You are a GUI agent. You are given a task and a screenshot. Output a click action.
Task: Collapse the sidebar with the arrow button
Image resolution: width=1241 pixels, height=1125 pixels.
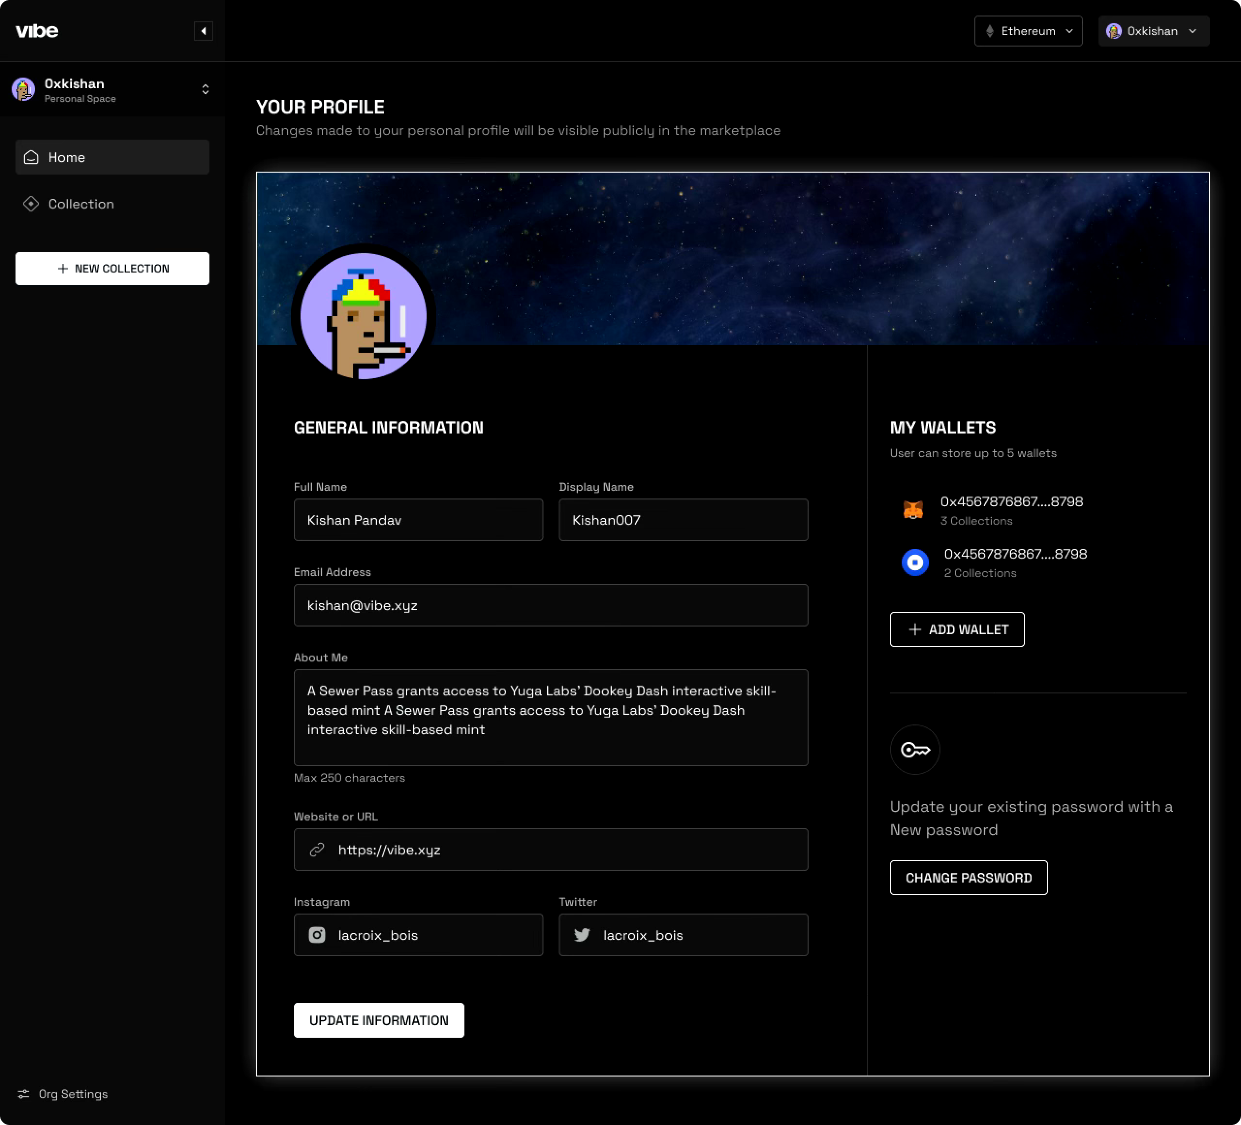203,31
